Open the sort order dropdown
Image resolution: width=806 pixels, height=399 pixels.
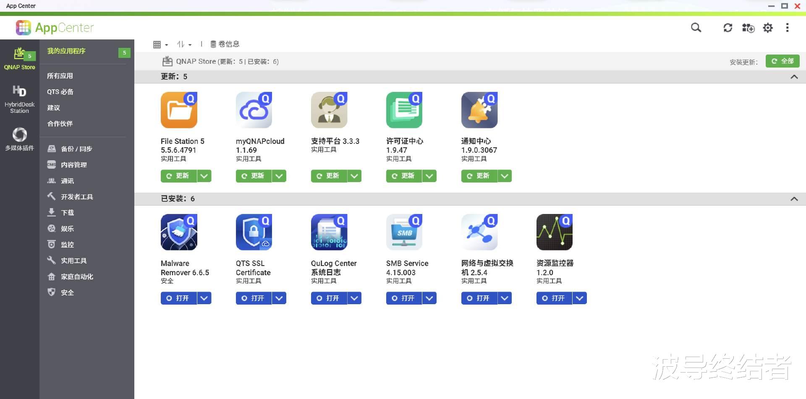point(184,44)
